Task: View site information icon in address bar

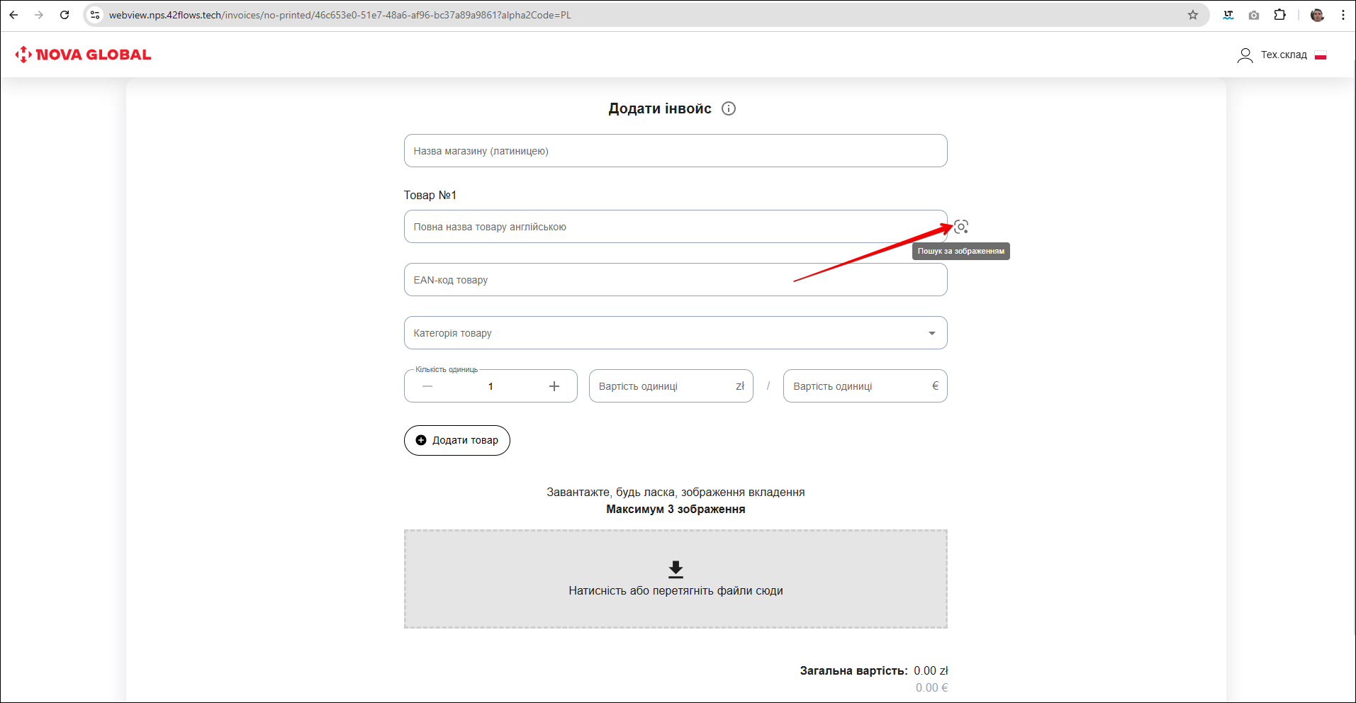Action: coord(95,15)
